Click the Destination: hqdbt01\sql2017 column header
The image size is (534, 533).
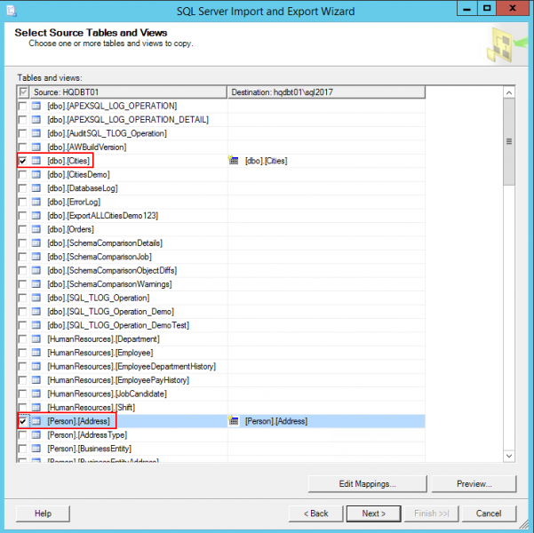pos(326,92)
